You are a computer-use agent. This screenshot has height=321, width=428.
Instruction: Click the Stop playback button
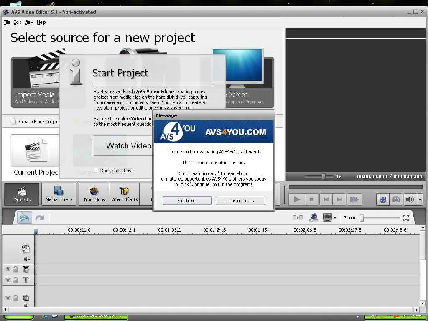311,199
